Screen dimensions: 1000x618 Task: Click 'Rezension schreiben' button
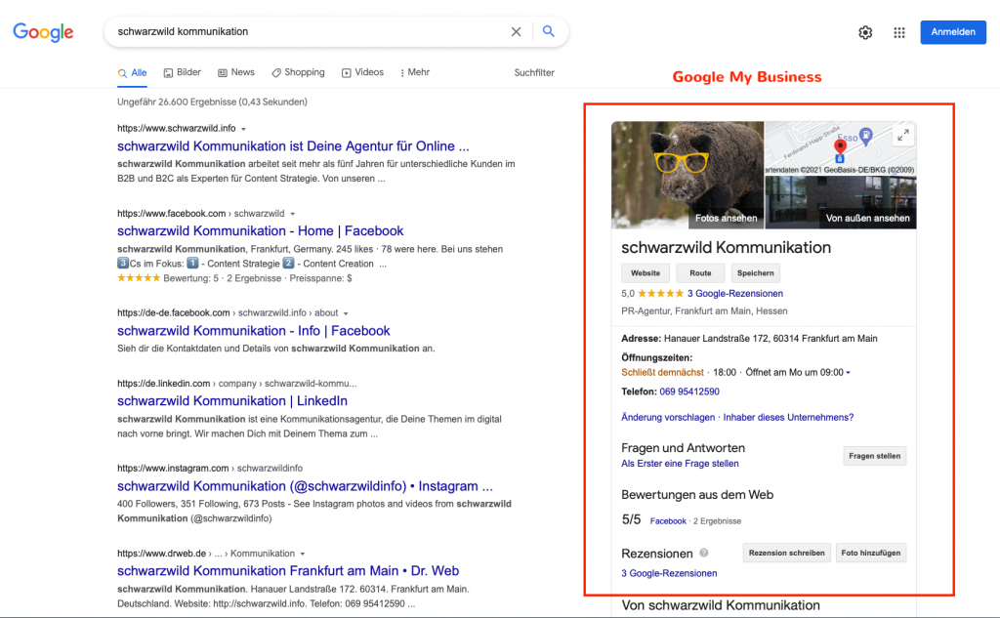(x=786, y=553)
